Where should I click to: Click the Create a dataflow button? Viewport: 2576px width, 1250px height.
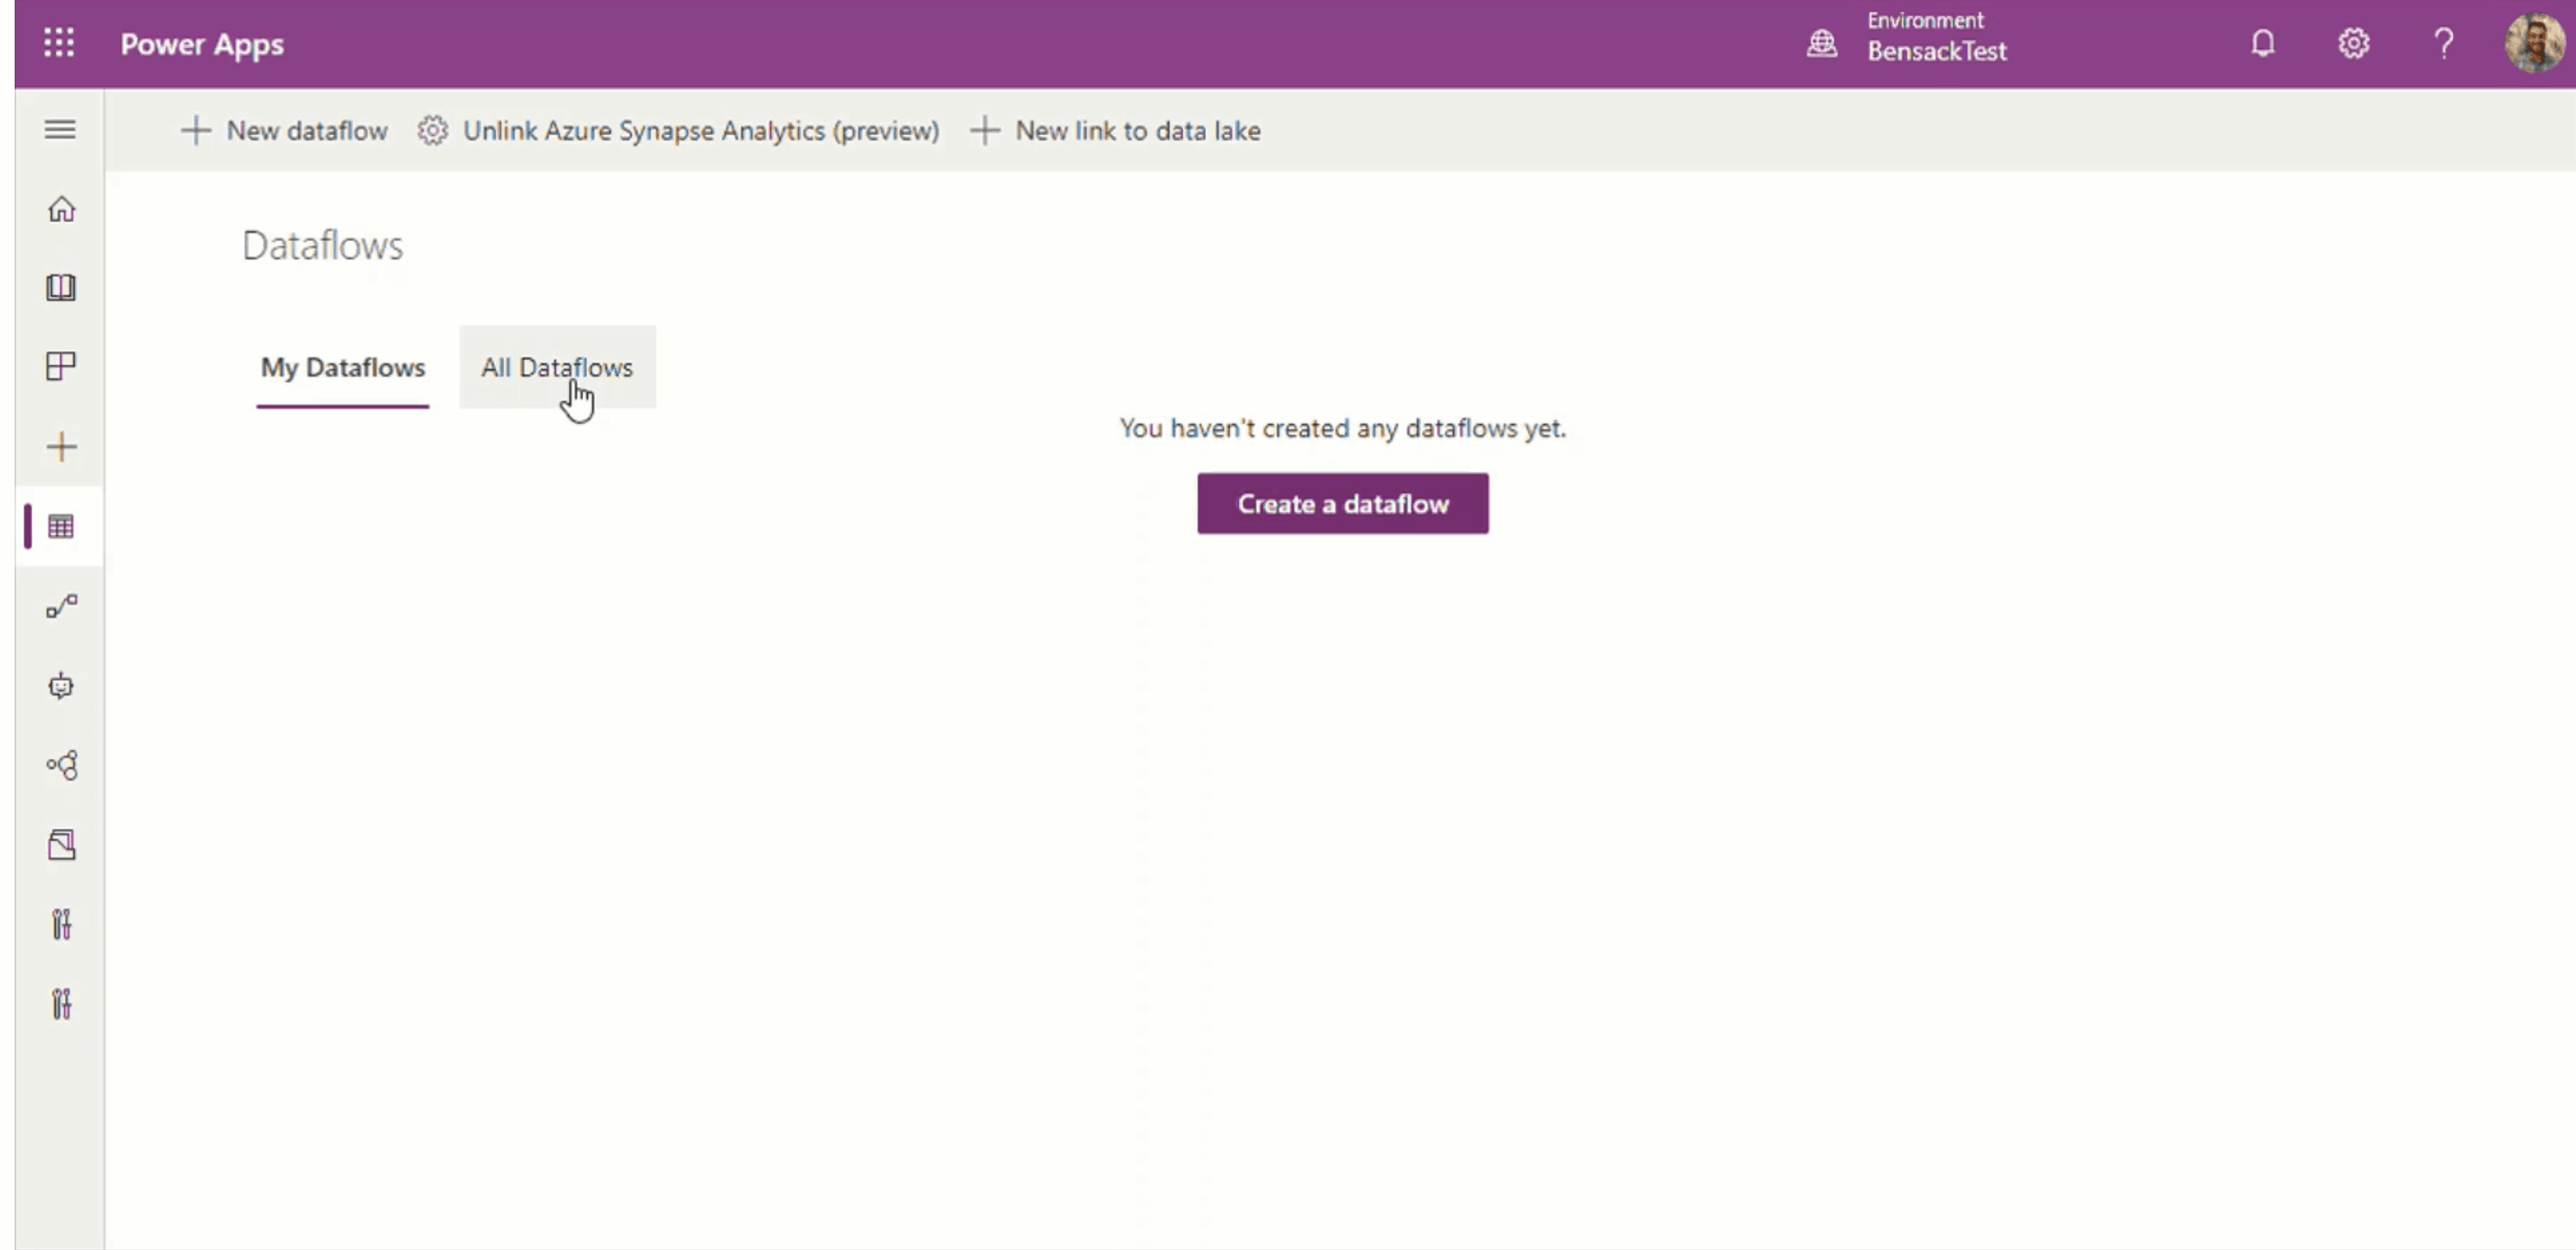coord(1342,503)
